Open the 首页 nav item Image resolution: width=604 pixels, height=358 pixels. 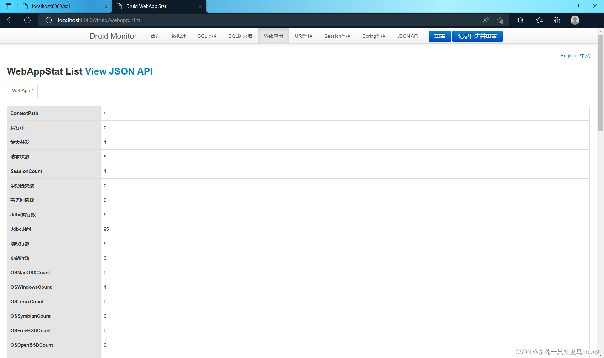point(155,36)
